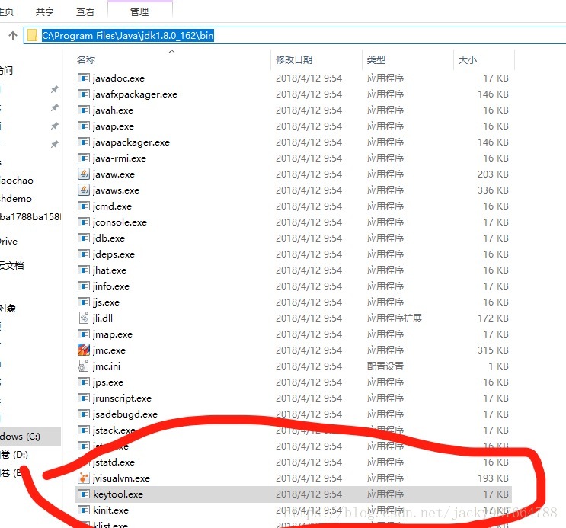Image resolution: width=566 pixels, height=528 pixels.
Task: Click the javaws.exe Java cup icon
Action: tap(83, 190)
